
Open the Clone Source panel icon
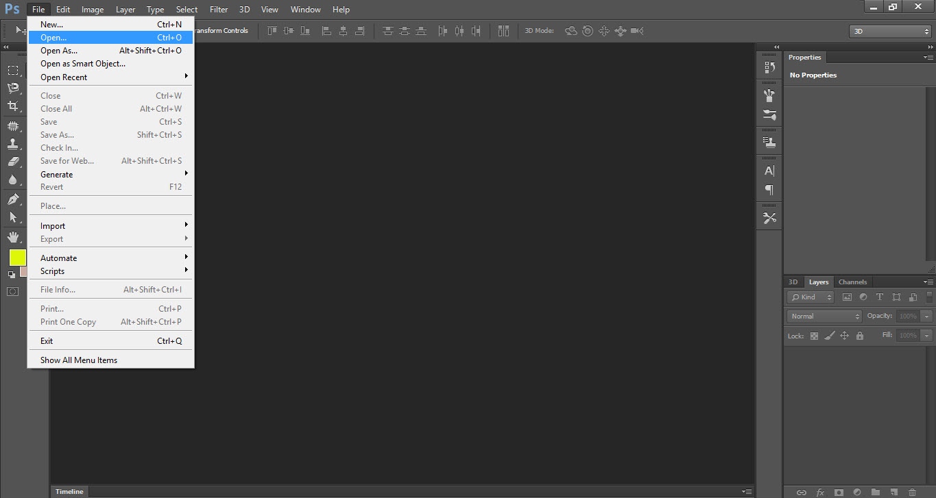(769, 142)
